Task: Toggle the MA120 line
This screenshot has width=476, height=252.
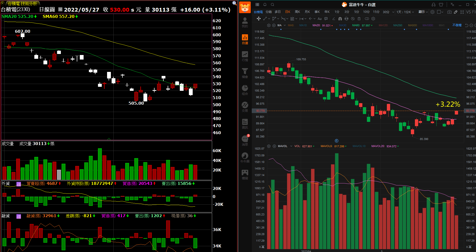Action: pos(383,25)
